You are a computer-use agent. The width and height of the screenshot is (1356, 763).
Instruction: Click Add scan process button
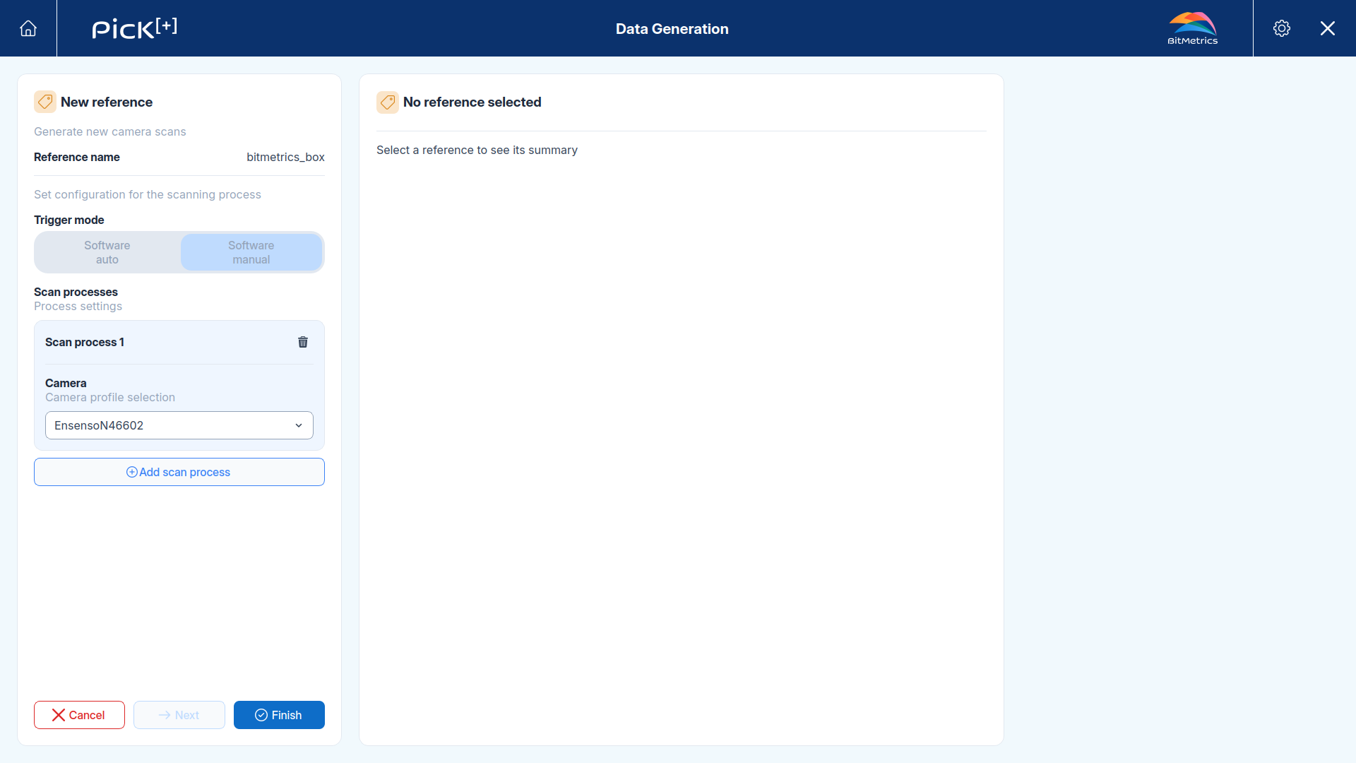click(179, 472)
